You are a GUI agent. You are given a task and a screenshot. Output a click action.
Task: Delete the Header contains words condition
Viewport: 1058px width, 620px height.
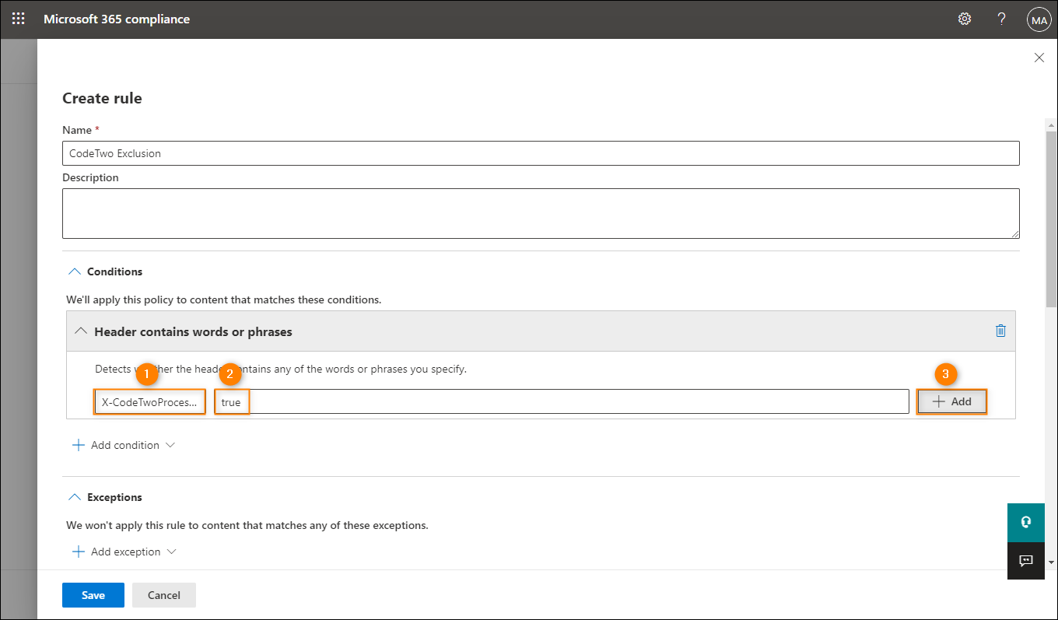tap(1001, 331)
